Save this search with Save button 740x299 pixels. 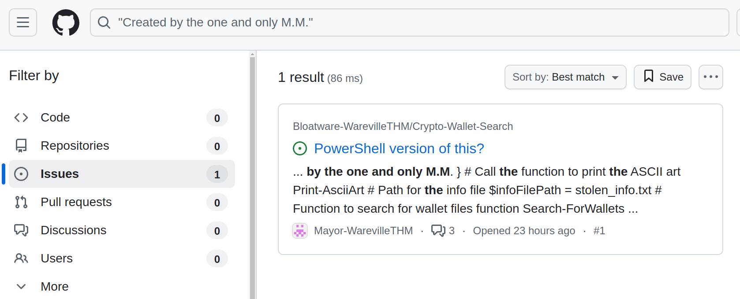(x=662, y=77)
